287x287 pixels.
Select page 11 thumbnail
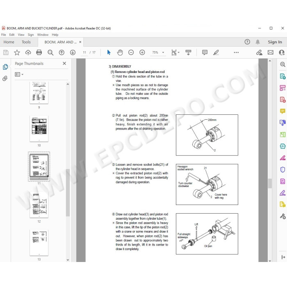pyautogui.click(x=39, y=166)
